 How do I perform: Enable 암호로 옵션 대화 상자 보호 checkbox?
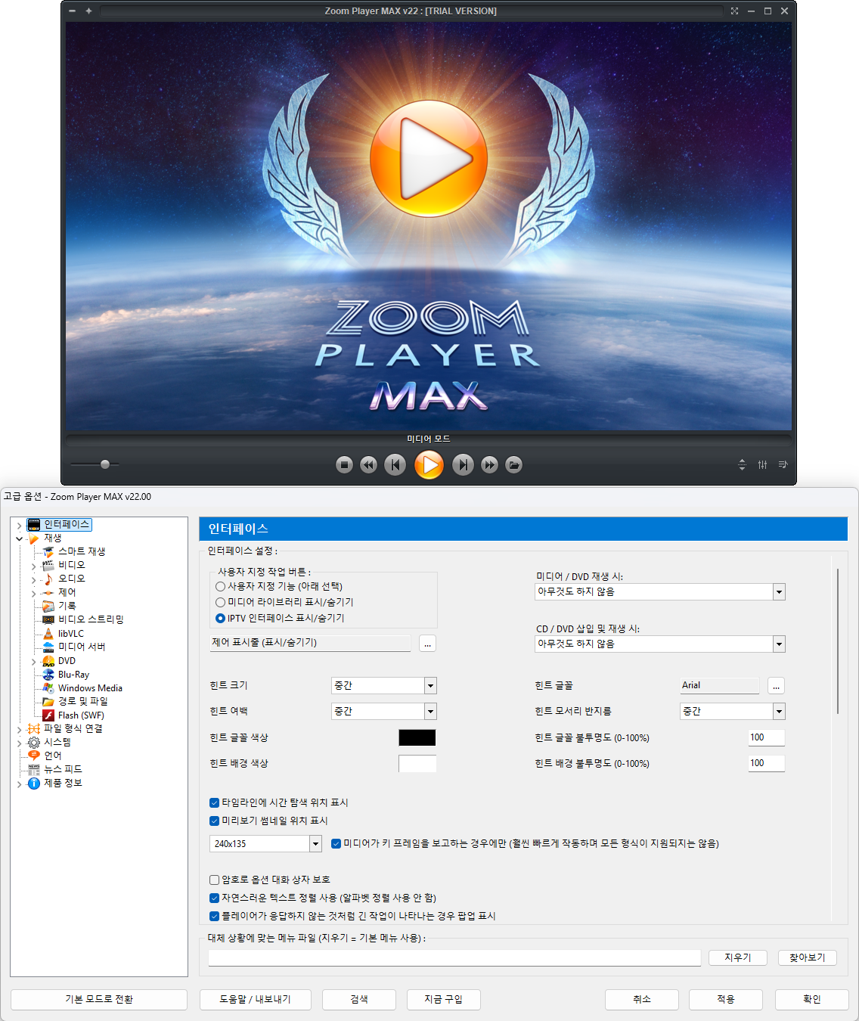tap(214, 880)
